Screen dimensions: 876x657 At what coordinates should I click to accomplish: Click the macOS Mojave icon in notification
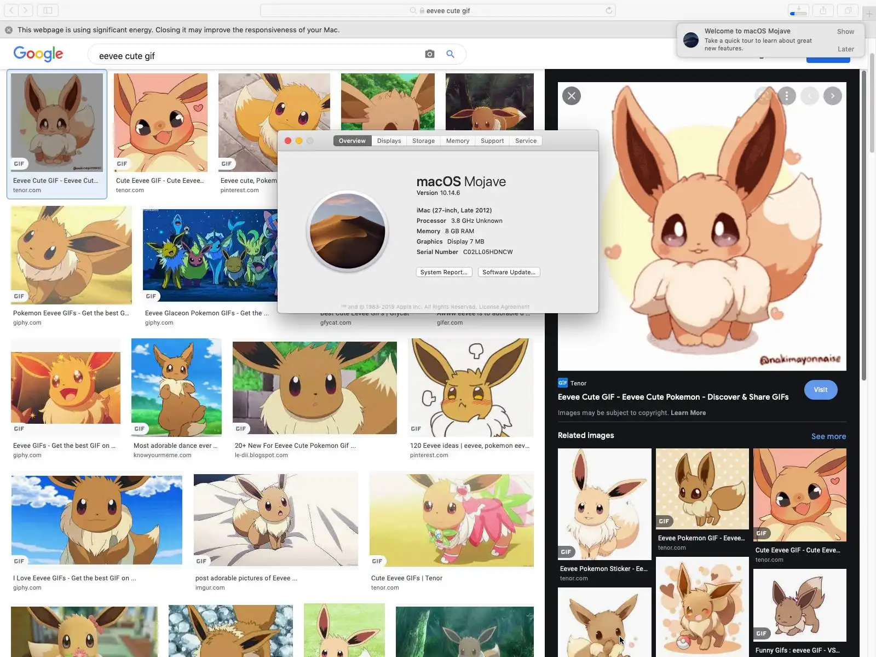click(x=691, y=40)
